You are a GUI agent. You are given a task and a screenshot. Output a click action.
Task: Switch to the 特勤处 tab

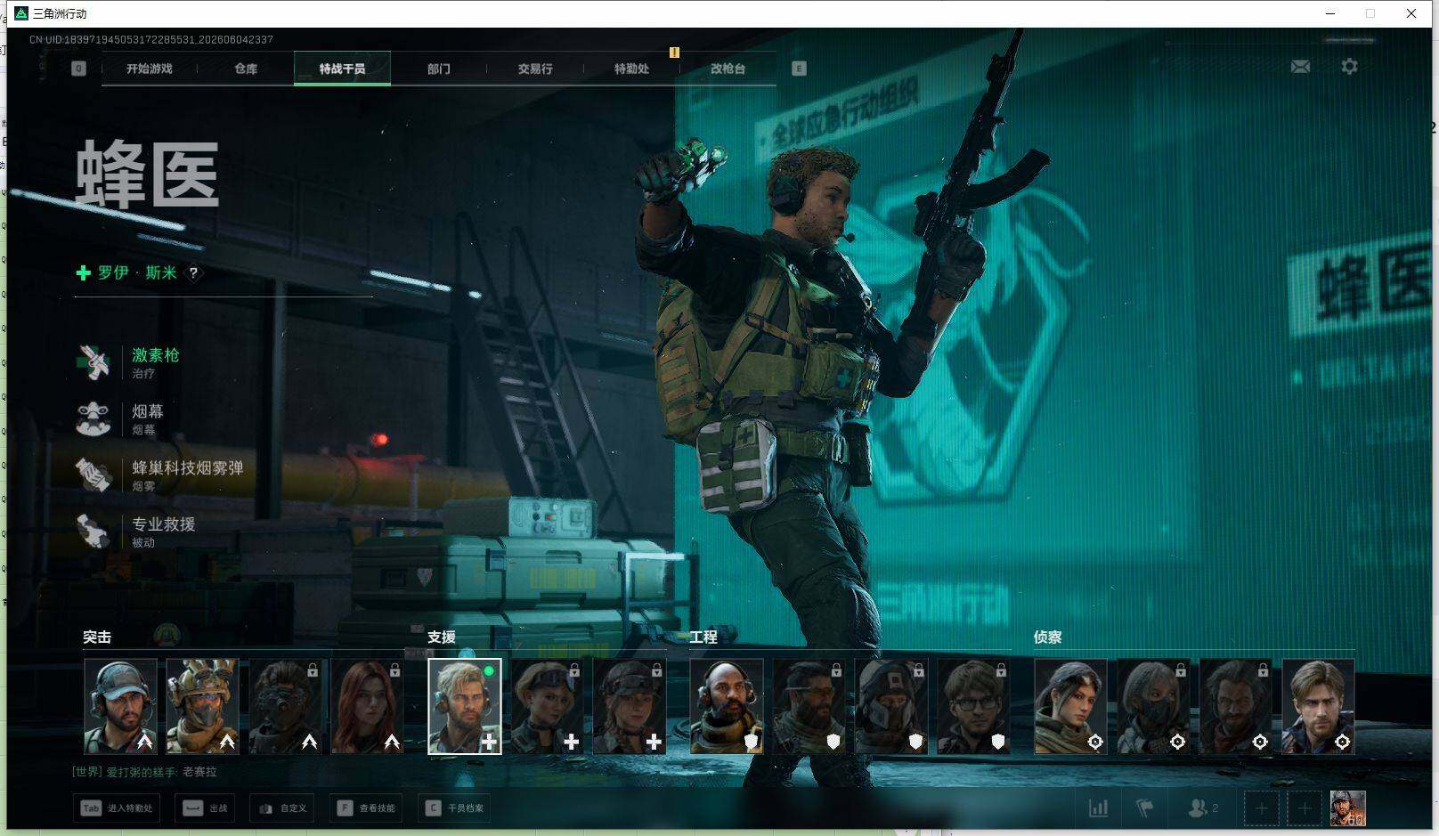click(631, 69)
